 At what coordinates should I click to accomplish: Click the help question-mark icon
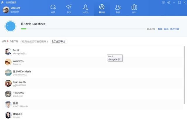[164, 2]
